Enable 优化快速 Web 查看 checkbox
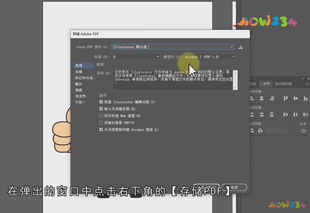The width and height of the screenshot is (310, 213). [101, 116]
